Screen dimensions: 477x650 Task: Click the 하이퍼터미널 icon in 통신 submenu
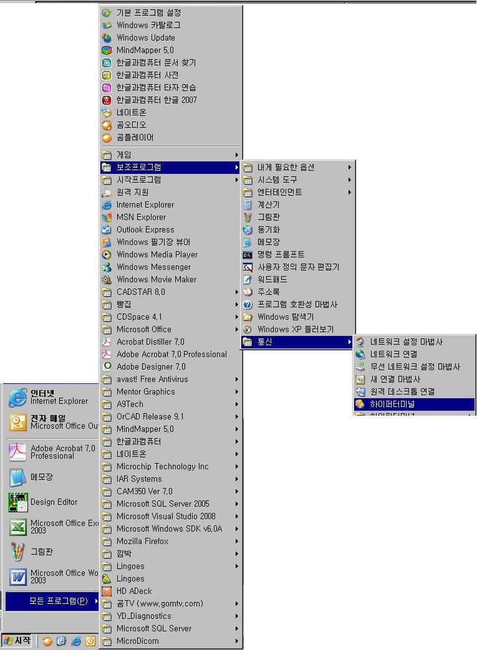click(x=360, y=404)
